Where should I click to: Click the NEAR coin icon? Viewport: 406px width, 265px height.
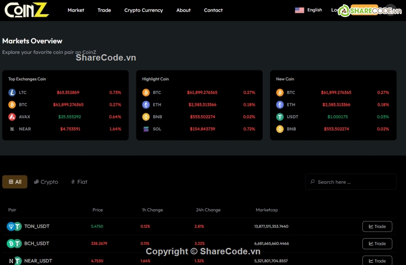point(12,129)
